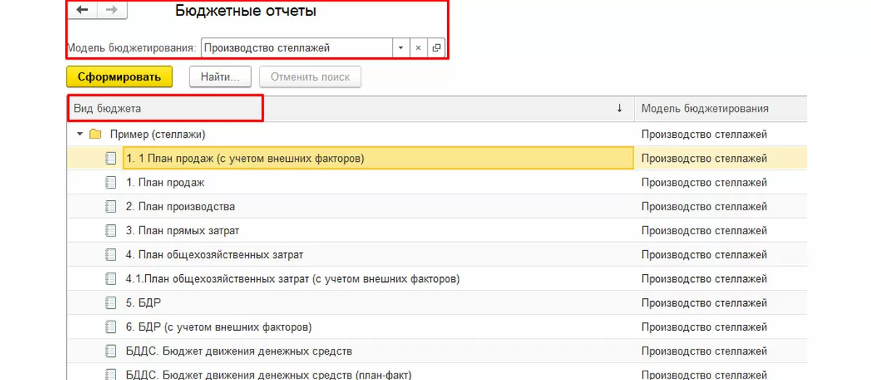Clear the Модель бюджетирования field with X
This screenshot has width=871, height=380.
418,48
